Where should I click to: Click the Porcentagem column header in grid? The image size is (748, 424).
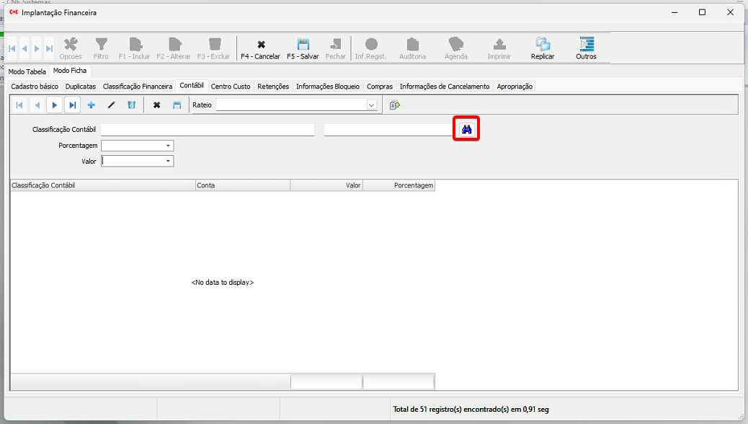click(x=399, y=185)
